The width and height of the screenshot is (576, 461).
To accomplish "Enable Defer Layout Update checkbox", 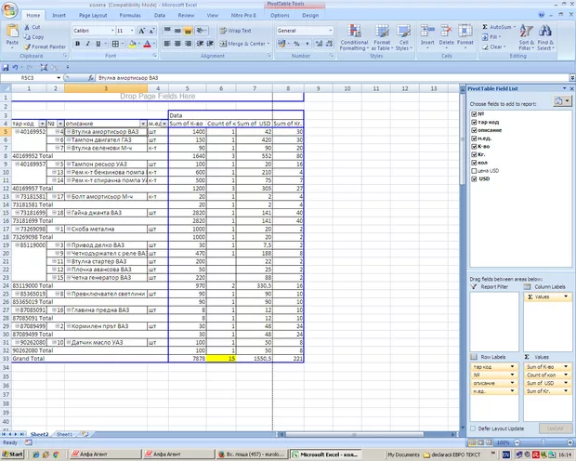I will coord(473,427).
